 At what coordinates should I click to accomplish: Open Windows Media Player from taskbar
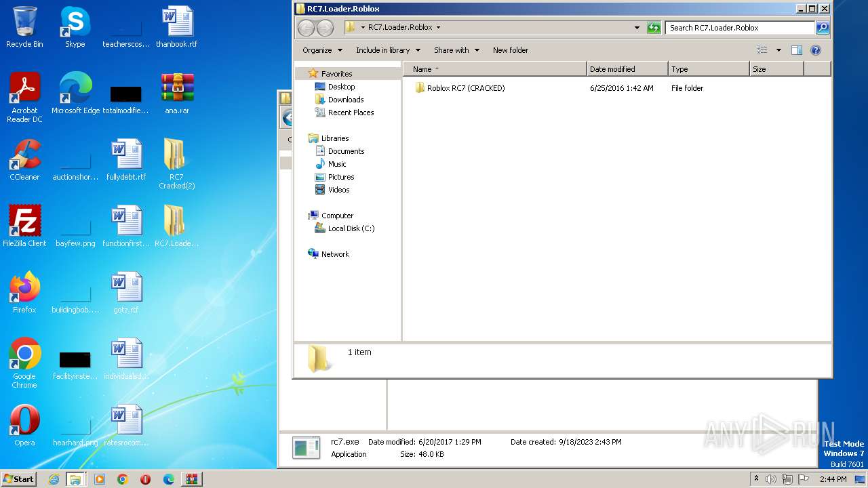coord(100,479)
